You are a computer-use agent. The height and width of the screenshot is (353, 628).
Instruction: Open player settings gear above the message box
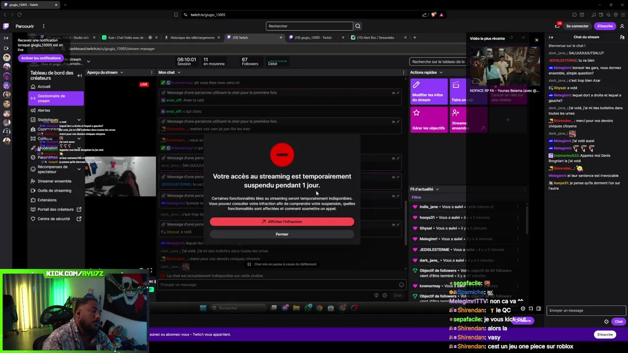pos(523,309)
